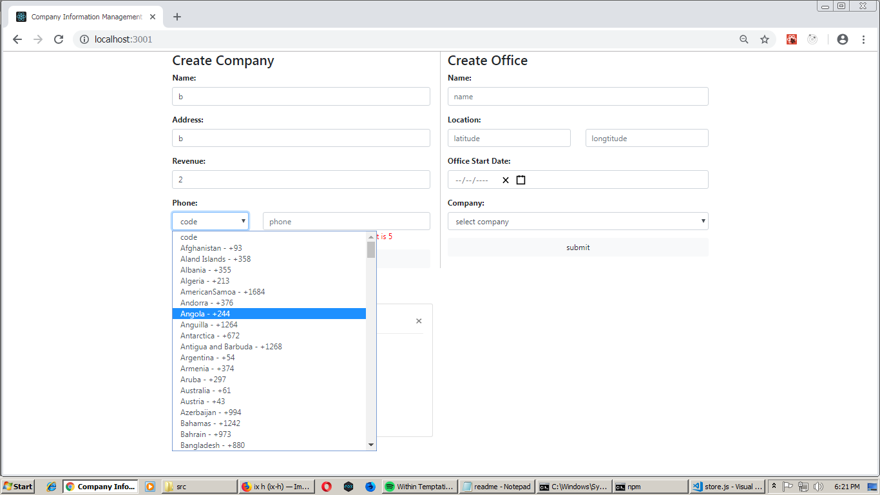
Task: Open the zoom magnifier icon in address bar
Action: [744, 39]
